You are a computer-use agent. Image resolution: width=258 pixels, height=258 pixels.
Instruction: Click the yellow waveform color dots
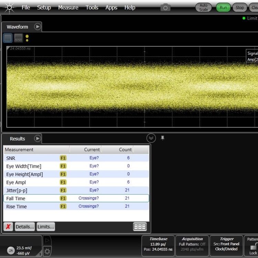tap(27, 38)
